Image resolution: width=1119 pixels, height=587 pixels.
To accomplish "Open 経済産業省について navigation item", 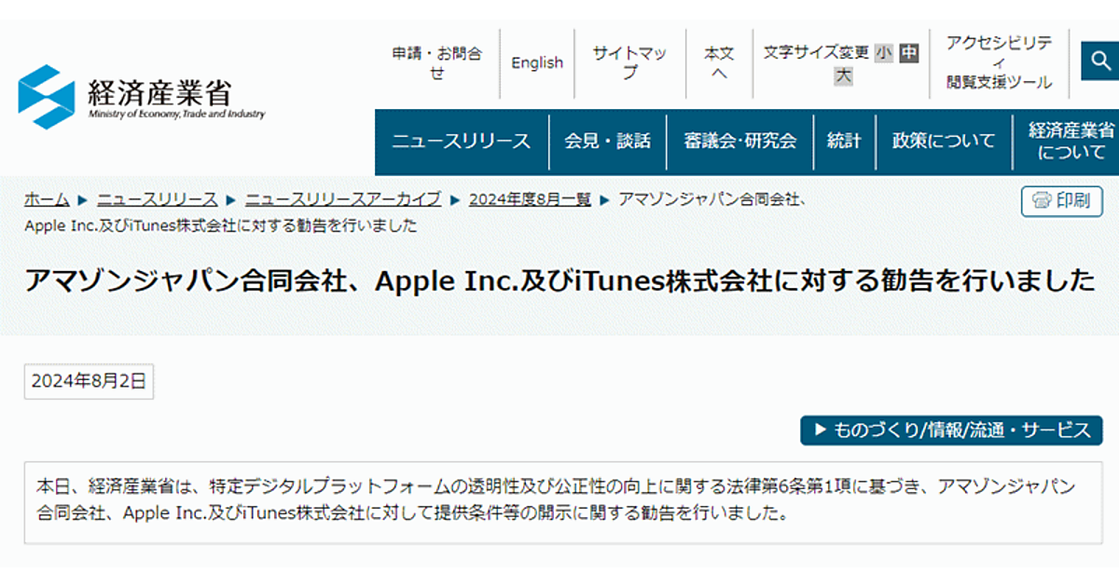I will click(1071, 142).
